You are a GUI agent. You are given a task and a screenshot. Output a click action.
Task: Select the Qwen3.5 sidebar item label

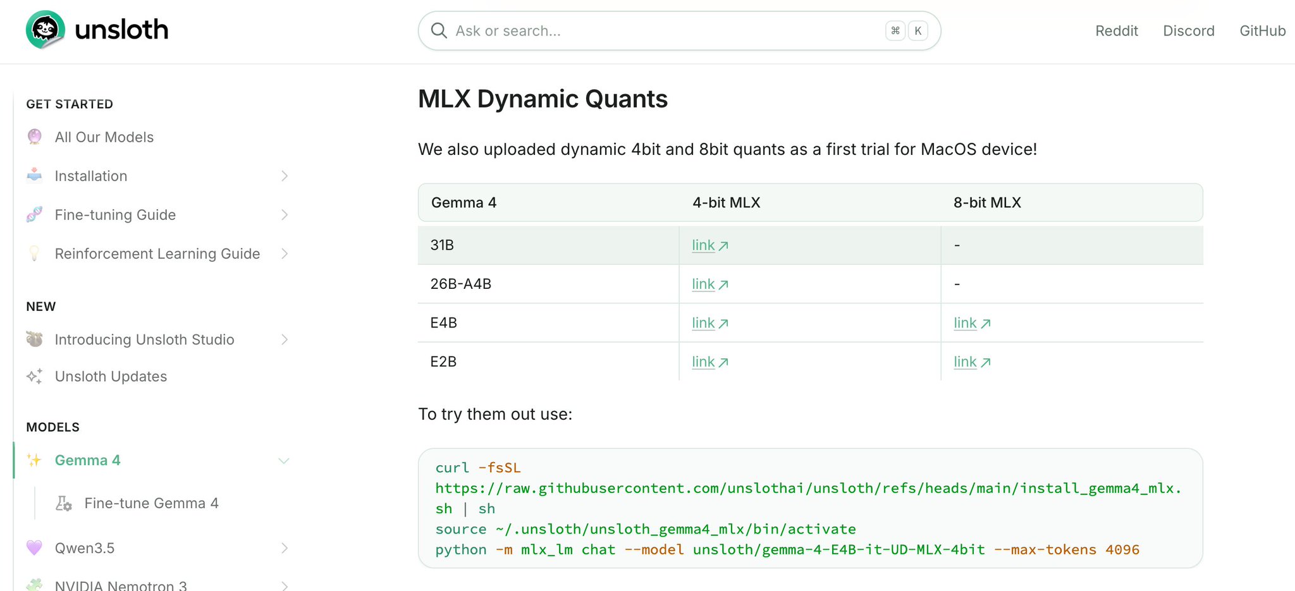coord(85,548)
